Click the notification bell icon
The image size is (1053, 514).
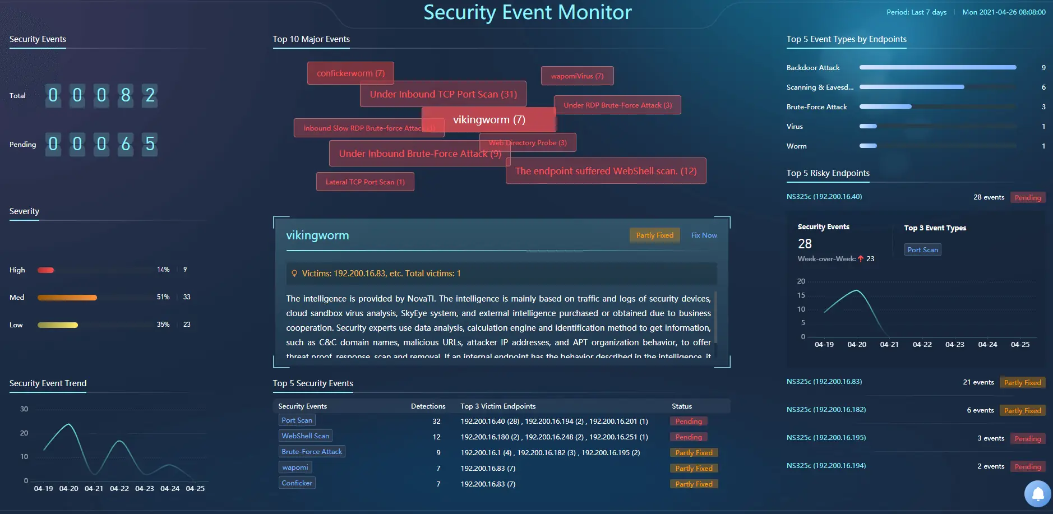1037,494
